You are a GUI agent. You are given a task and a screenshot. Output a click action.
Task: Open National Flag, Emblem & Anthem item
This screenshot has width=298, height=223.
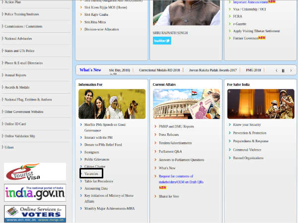click(28, 100)
